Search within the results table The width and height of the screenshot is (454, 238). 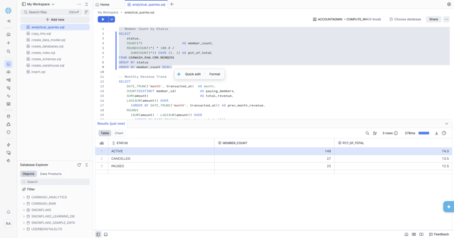367,133
